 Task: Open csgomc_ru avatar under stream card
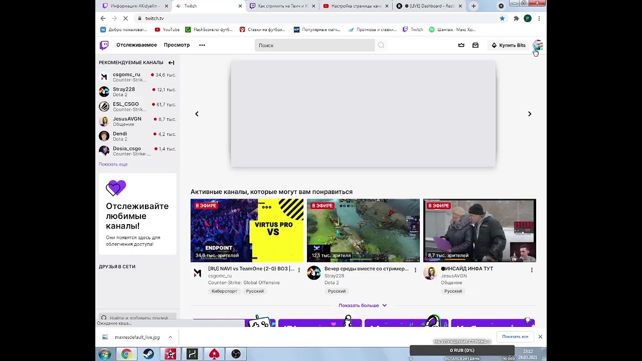click(x=198, y=273)
